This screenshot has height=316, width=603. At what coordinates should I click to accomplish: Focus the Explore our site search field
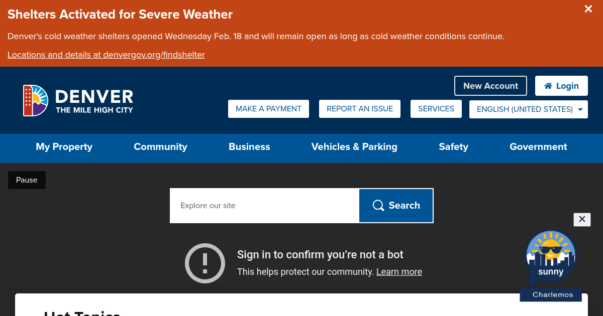pyautogui.click(x=265, y=206)
